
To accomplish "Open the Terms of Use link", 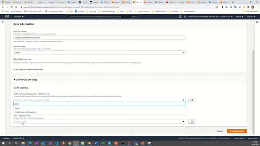I will point(252,138).
